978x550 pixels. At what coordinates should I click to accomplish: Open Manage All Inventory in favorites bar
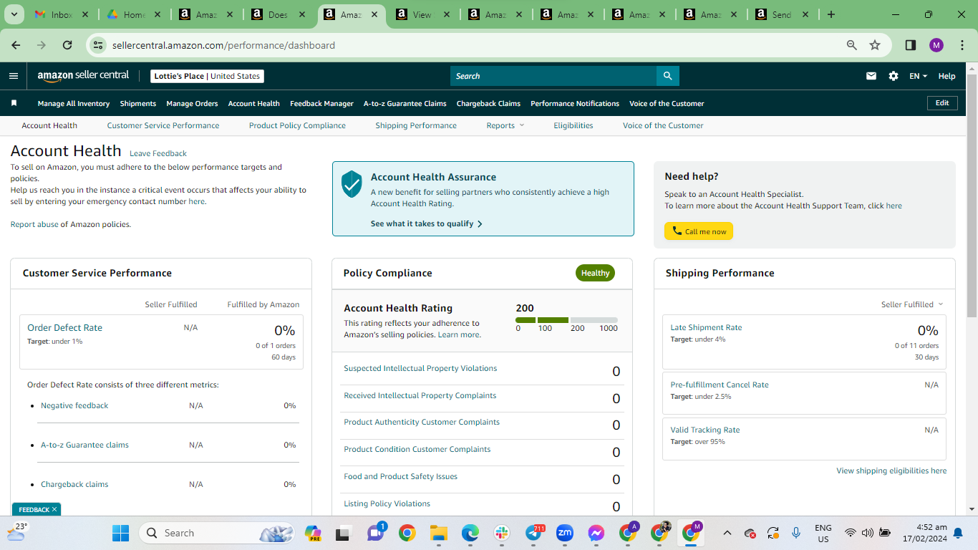[74, 103]
